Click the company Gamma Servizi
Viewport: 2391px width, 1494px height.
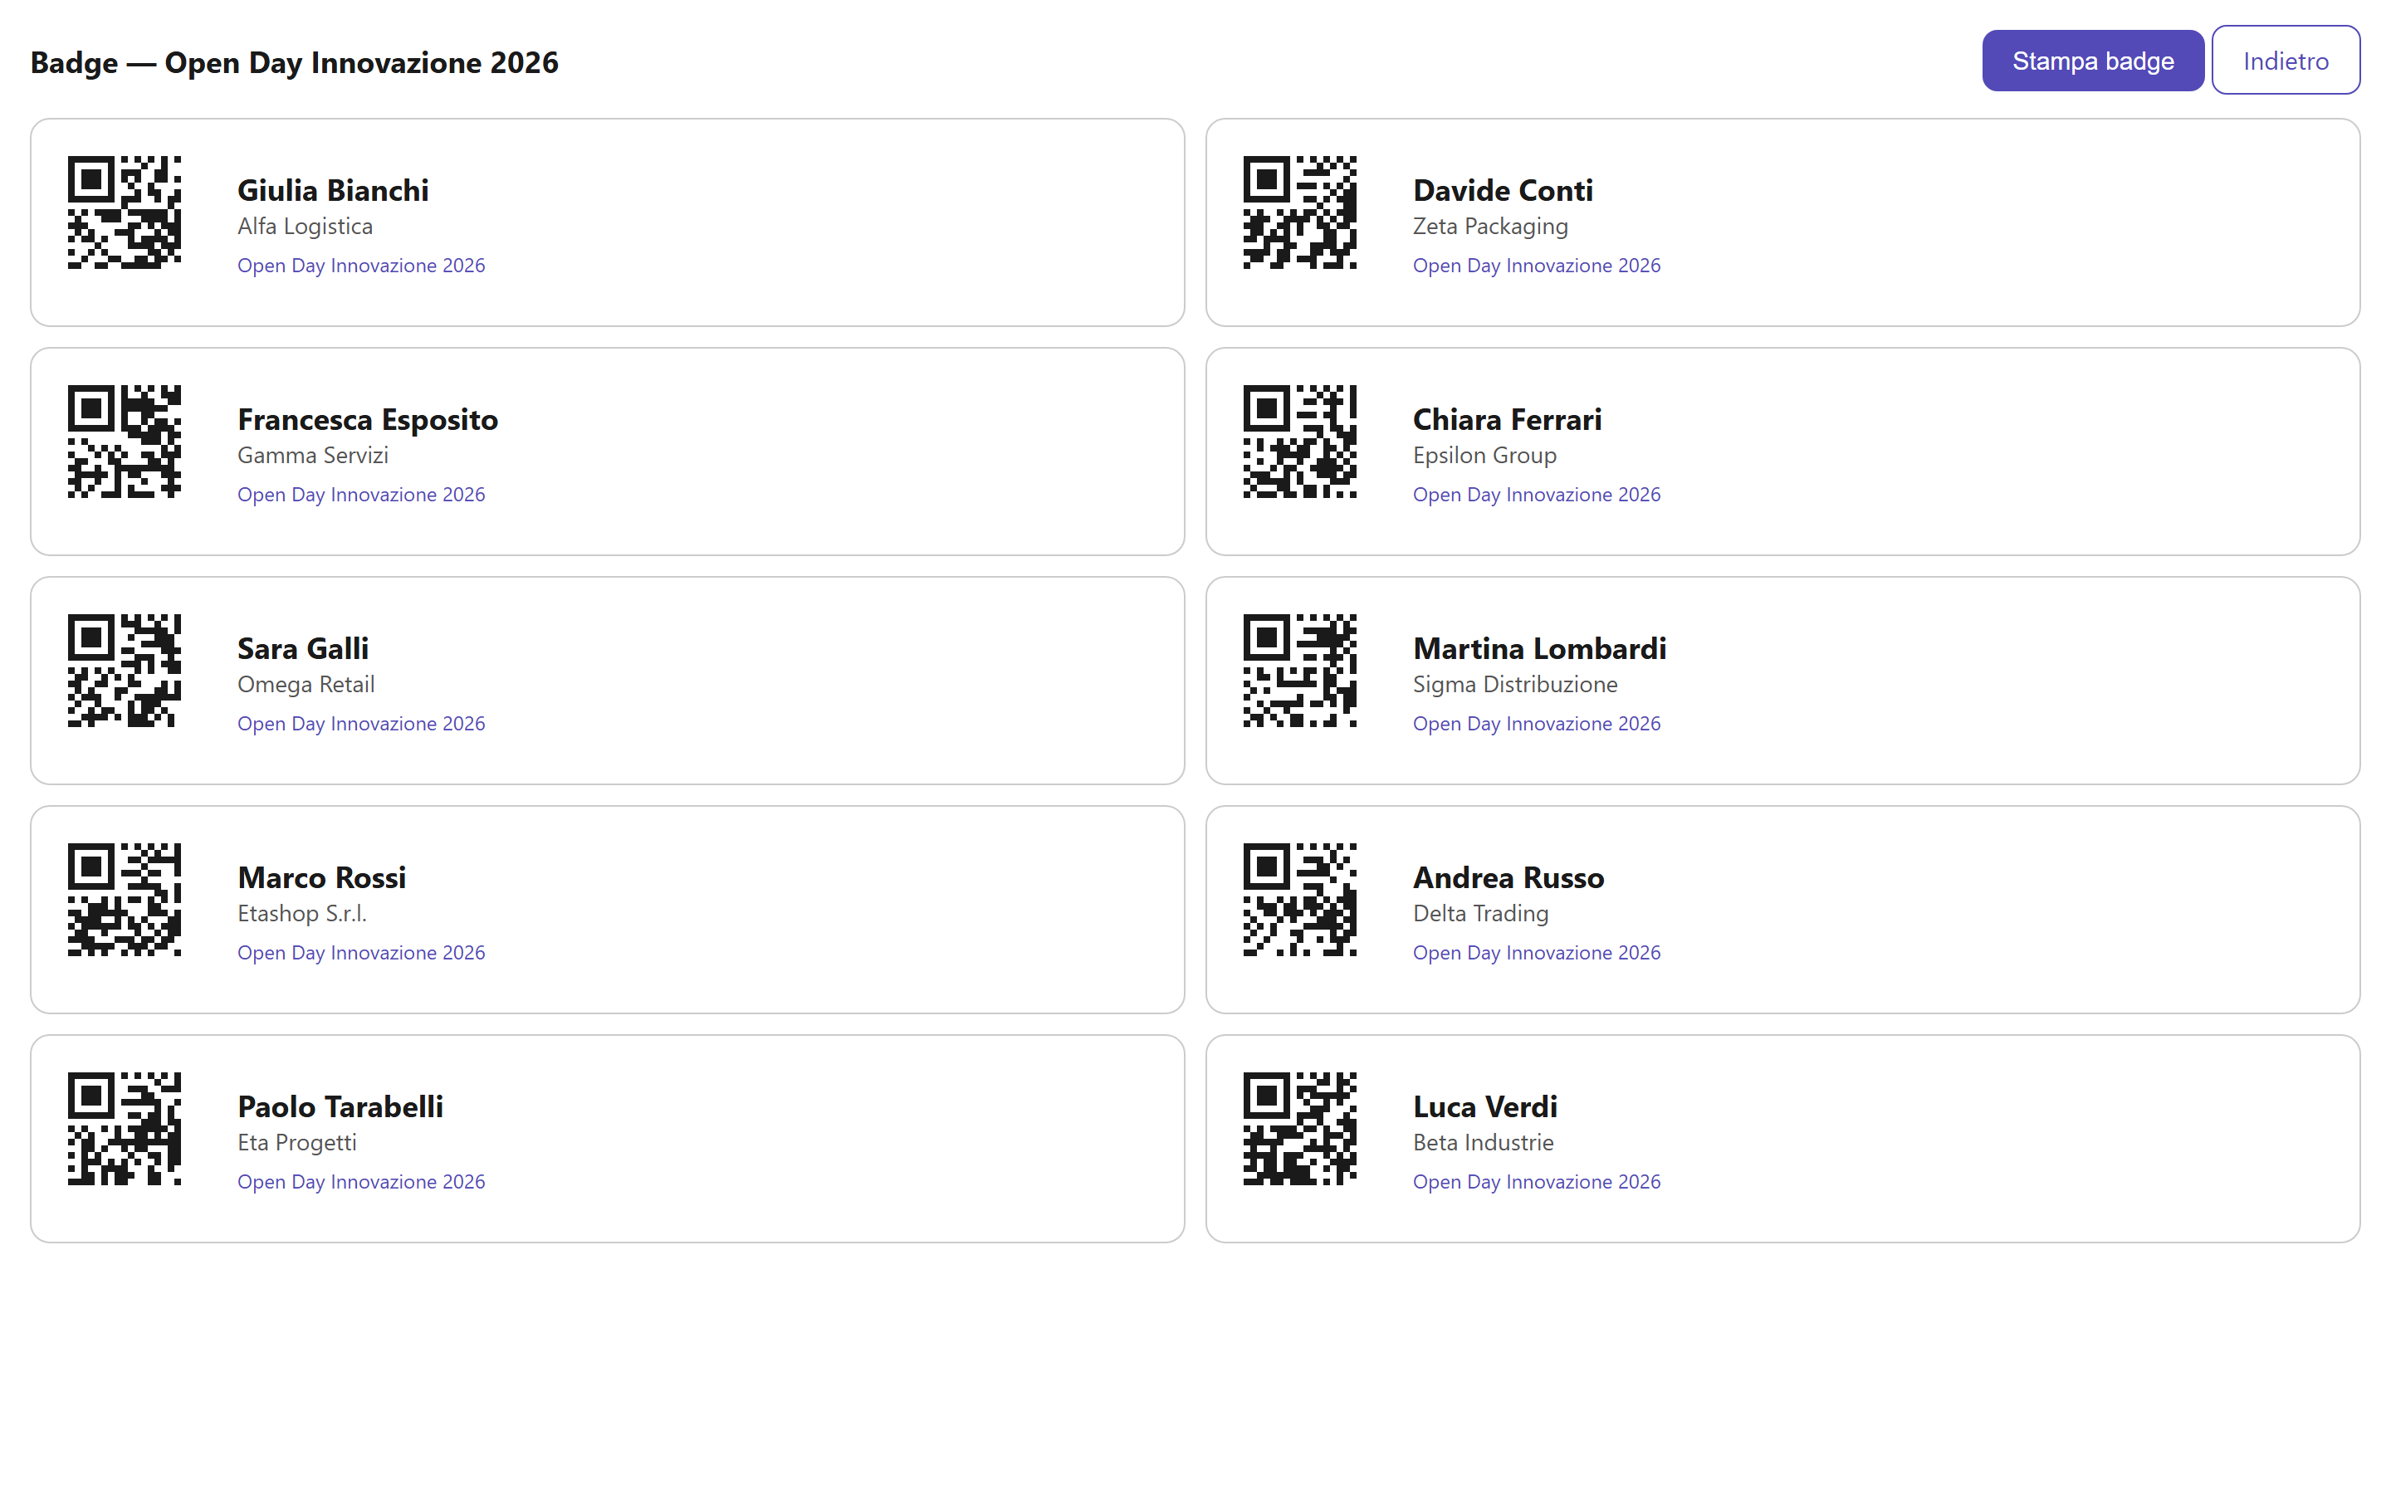312,456
